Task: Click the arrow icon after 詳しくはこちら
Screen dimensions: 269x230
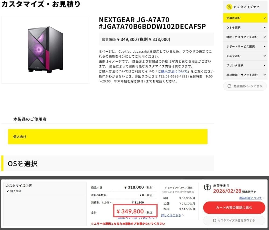Action: pyautogui.click(x=183, y=215)
